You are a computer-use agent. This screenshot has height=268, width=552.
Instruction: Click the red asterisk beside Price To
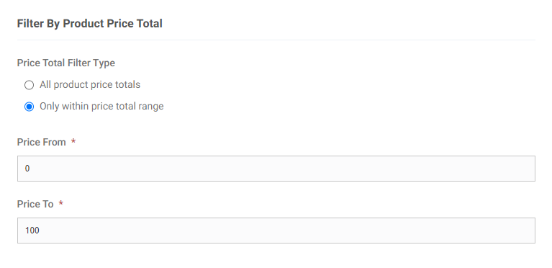[60, 203]
